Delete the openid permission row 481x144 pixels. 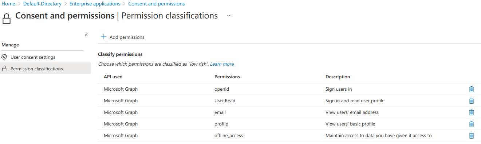pos(471,89)
